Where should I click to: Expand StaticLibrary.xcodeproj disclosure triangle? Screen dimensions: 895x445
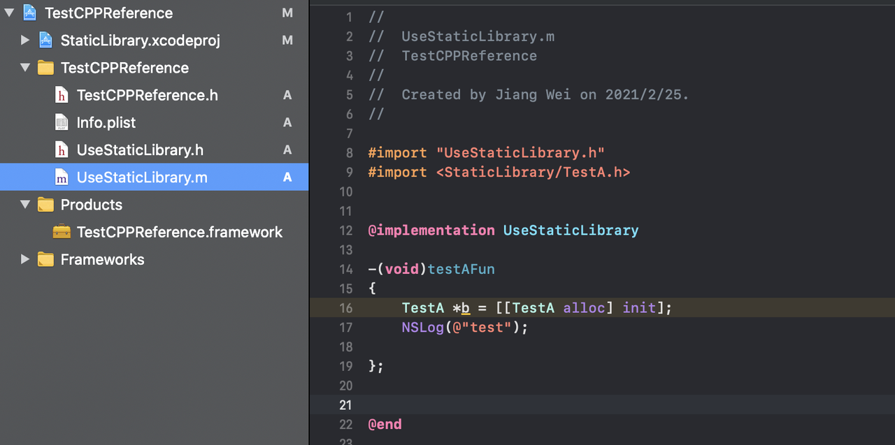(x=25, y=41)
